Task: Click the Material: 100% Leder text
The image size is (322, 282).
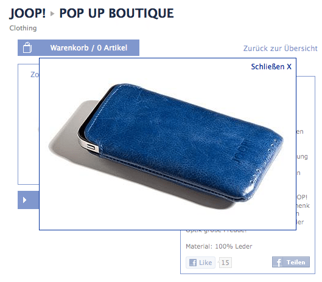Action: pos(219,246)
